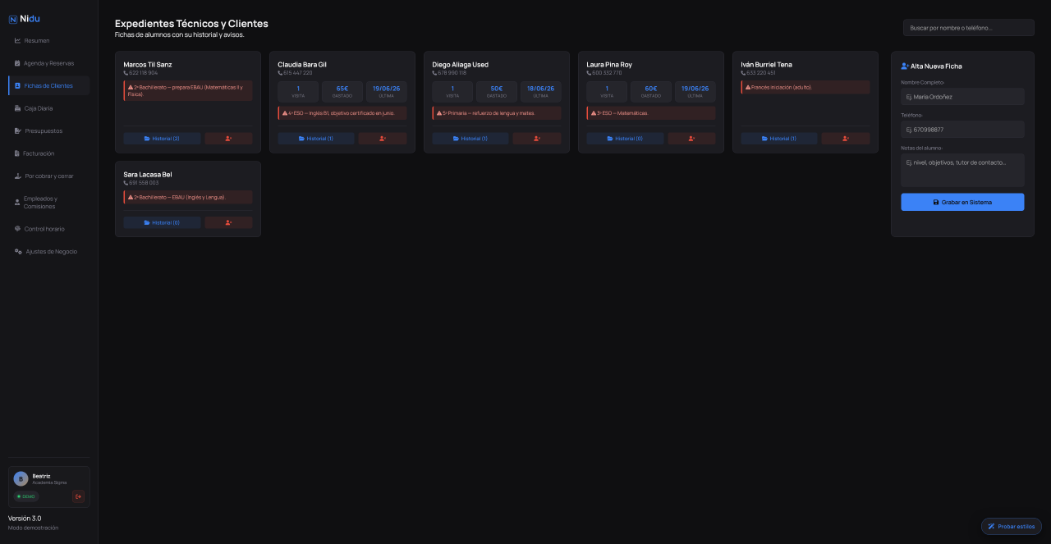Select Diego's 18/06/26 última date
1051x544 pixels.
(x=540, y=89)
